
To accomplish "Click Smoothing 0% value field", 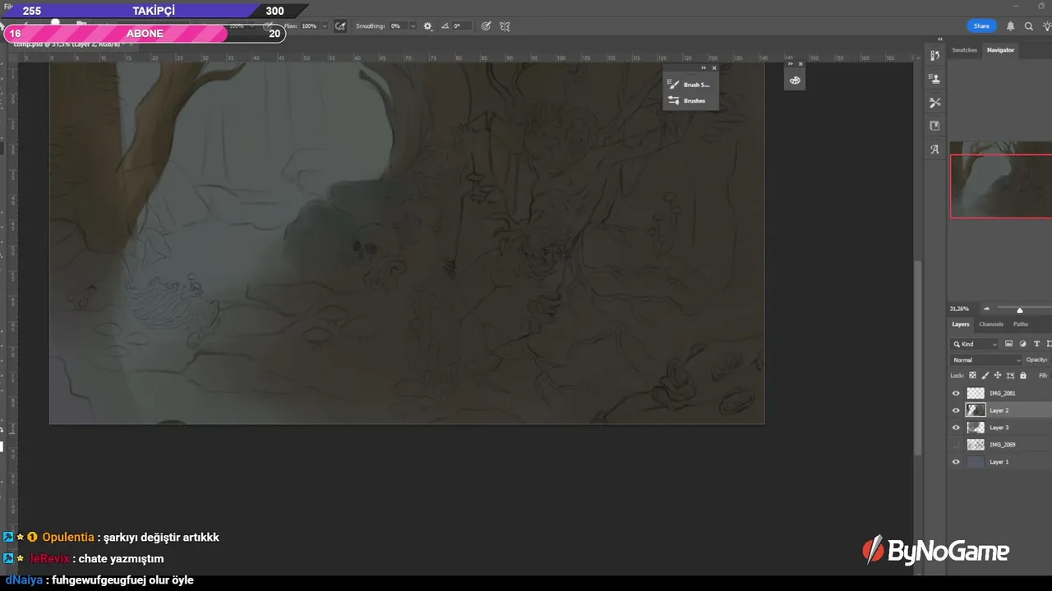I will coord(398,26).
